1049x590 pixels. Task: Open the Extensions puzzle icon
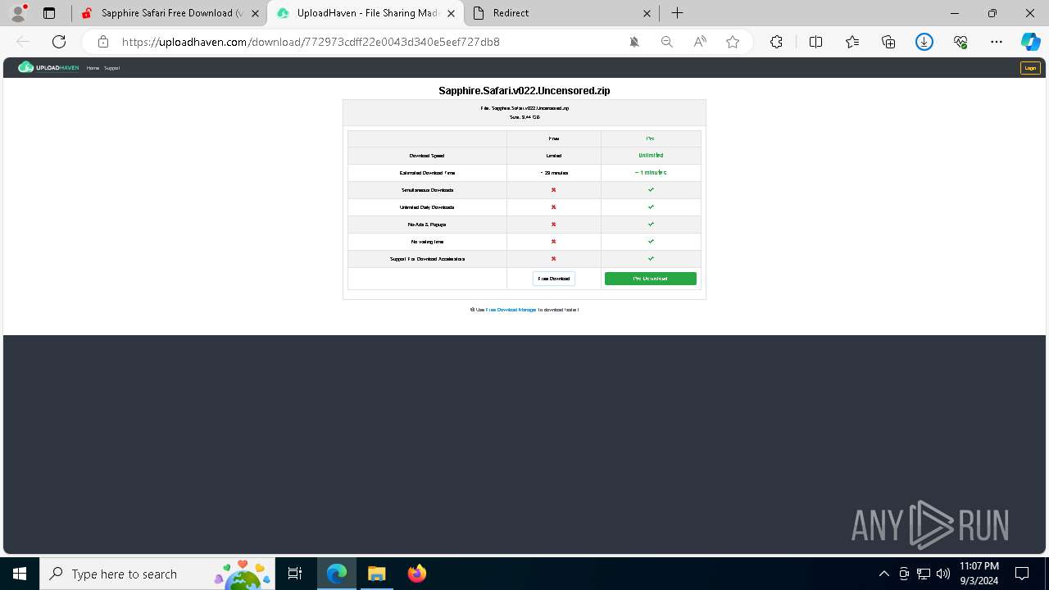click(x=776, y=42)
